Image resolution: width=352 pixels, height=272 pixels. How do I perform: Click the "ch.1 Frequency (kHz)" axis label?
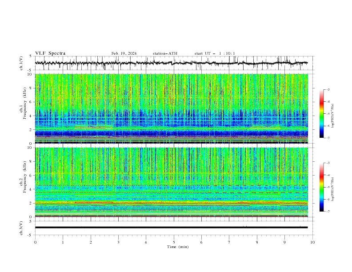tap(23, 103)
